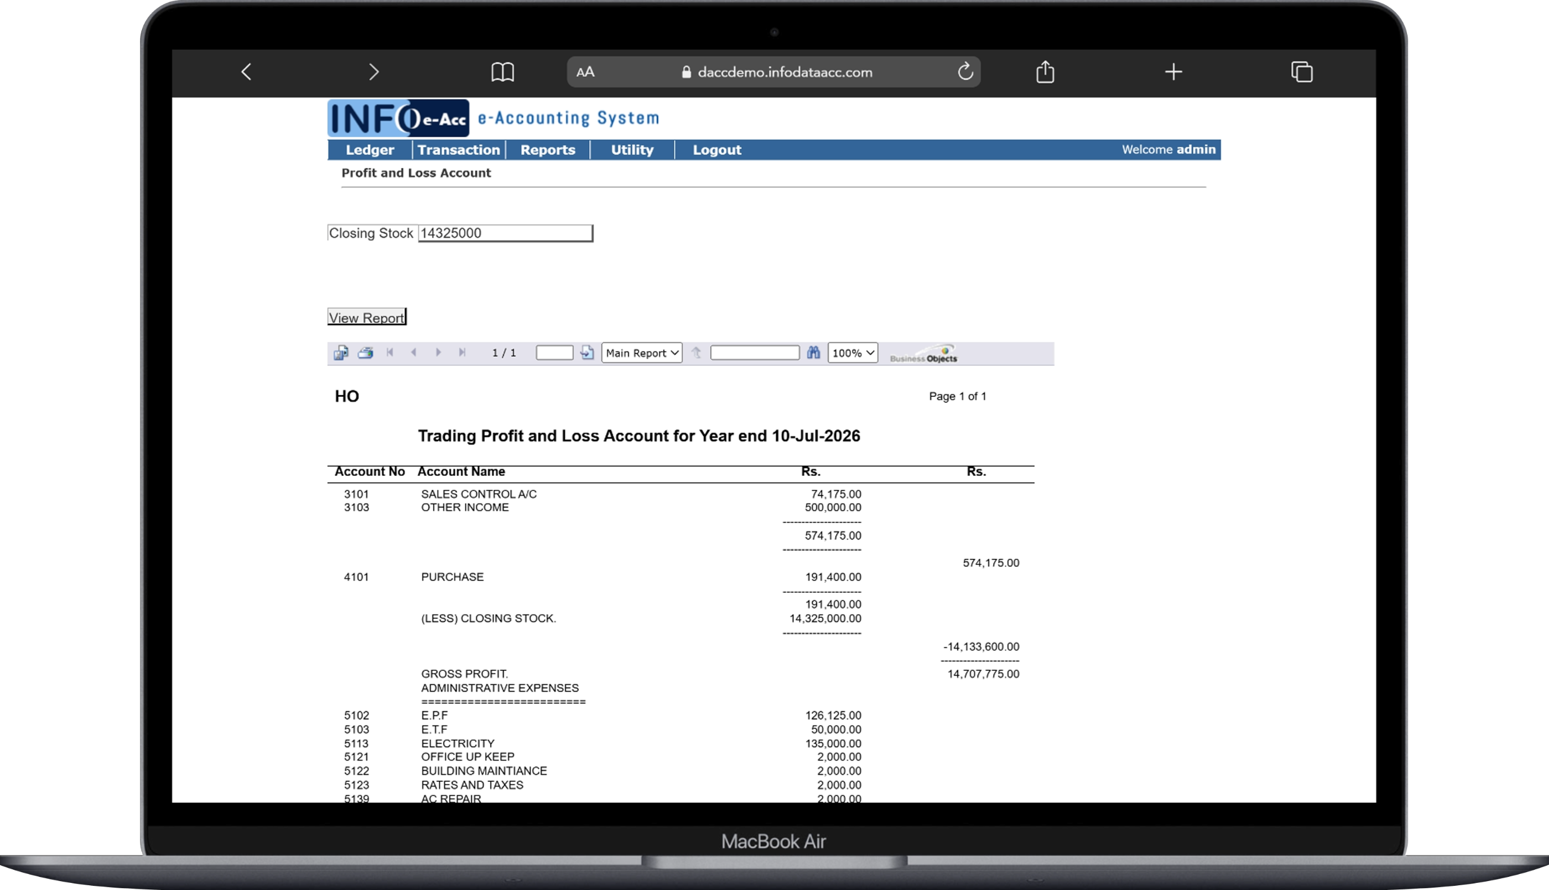Open the Reports menu

tap(548, 150)
